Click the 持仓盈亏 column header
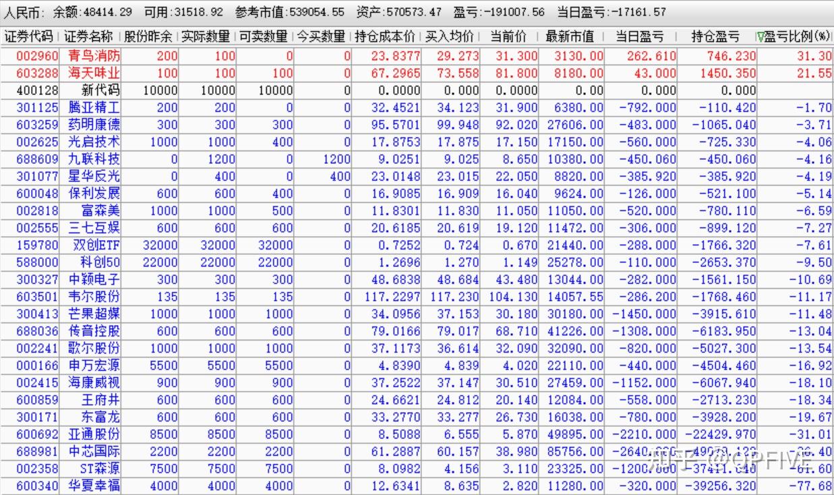Viewport: 834px width, 495px height. (x=715, y=36)
